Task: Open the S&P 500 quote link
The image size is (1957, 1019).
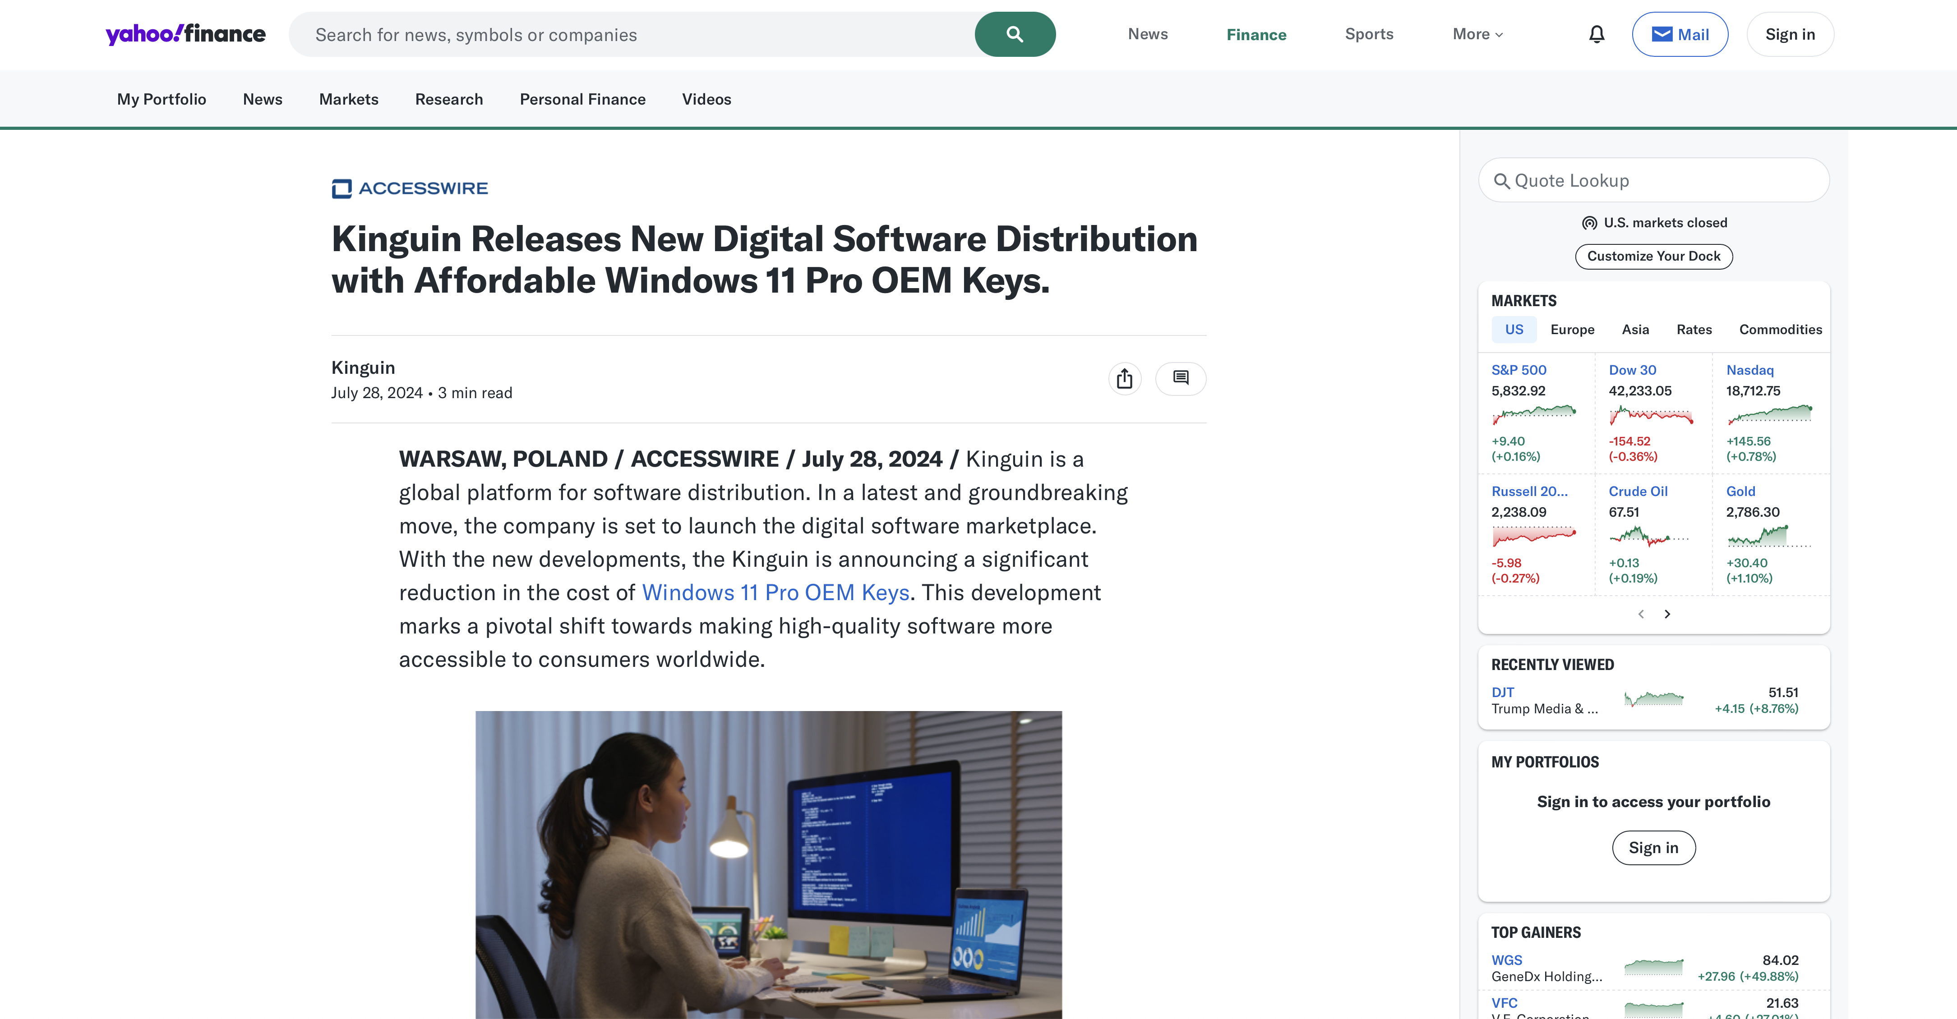Action: tap(1519, 370)
